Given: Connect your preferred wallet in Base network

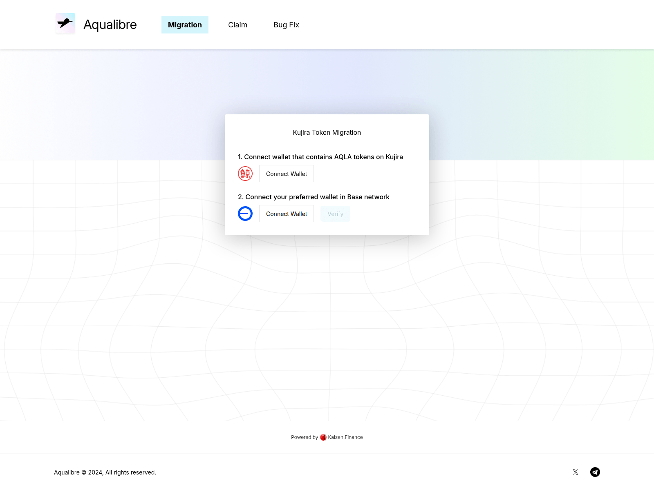Looking at the screenshot, I should [x=286, y=214].
